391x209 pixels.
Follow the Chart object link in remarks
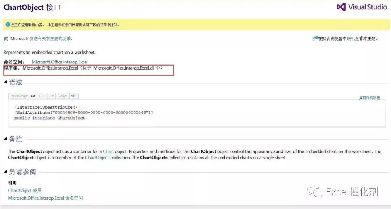pos(108,151)
